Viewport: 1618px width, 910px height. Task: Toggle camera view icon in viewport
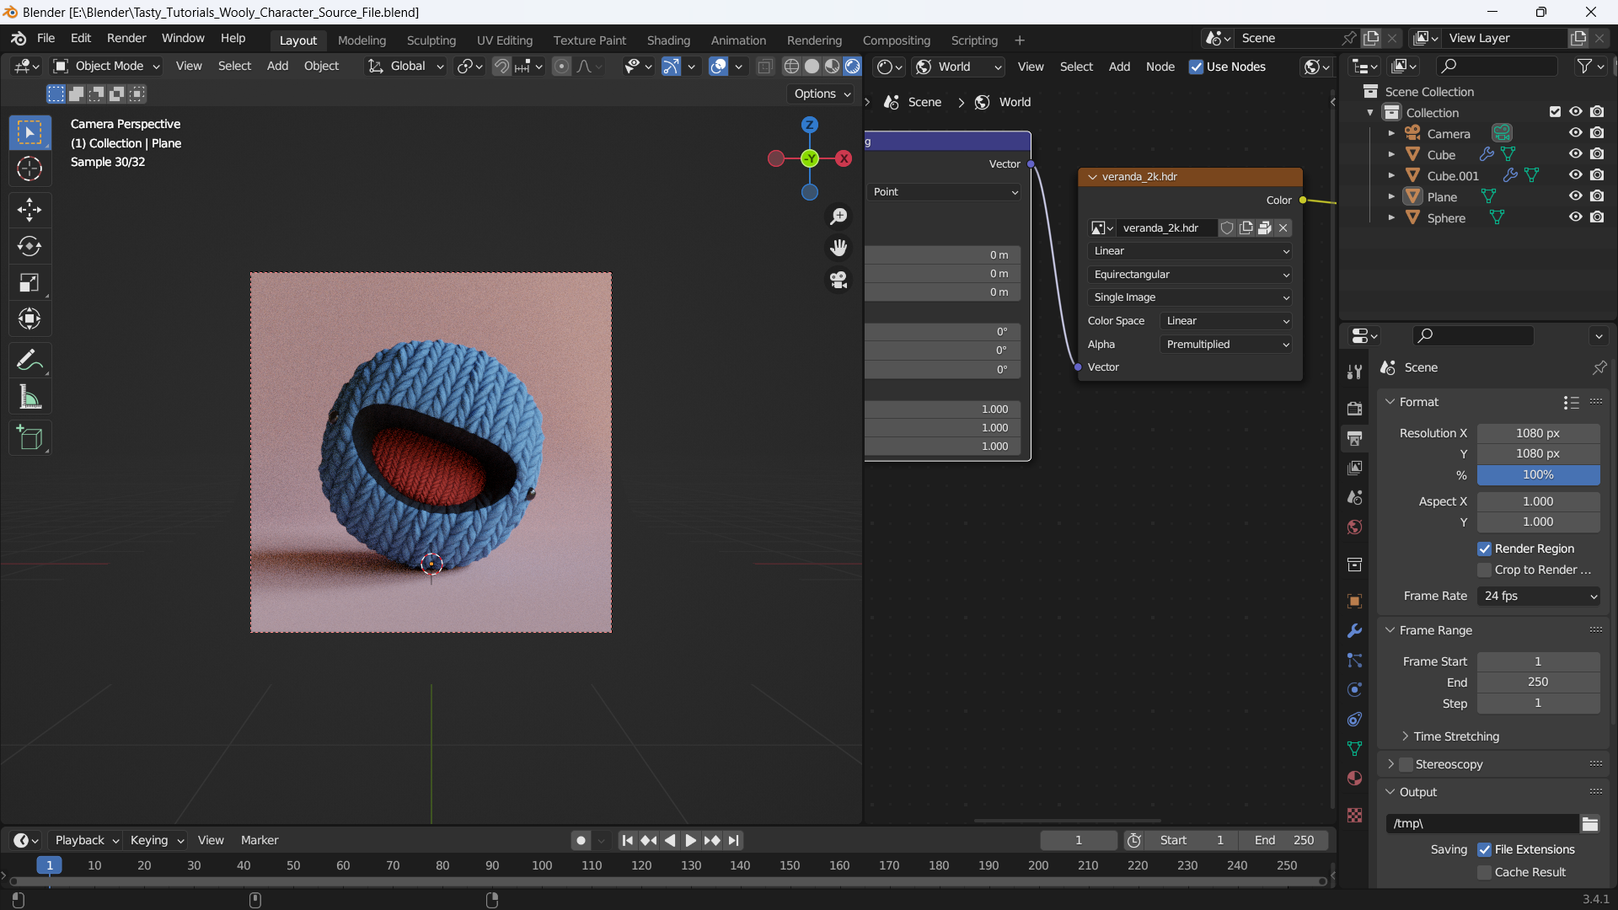tap(838, 280)
